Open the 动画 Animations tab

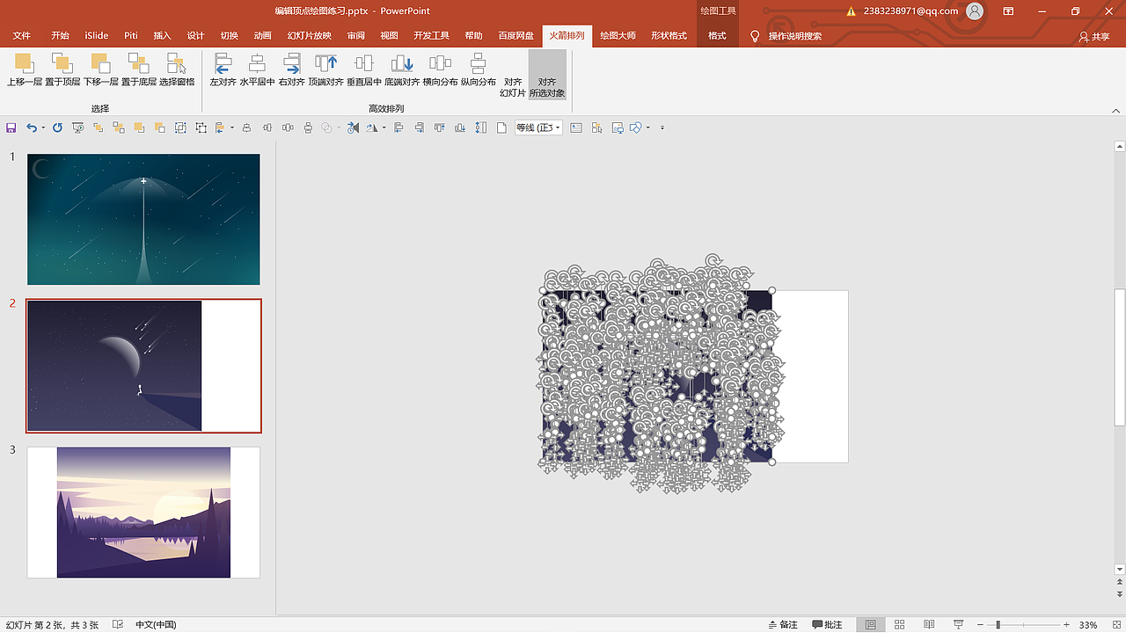tap(262, 36)
